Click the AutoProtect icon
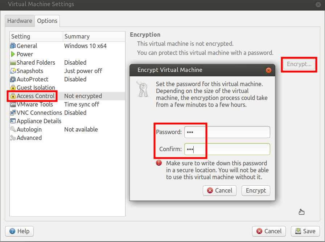The height and width of the screenshot is (242, 325). point(13,79)
